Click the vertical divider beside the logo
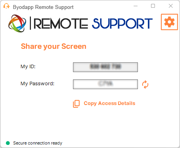The height and width of the screenshot is (148, 180). pyautogui.click(x=31, y=23)
